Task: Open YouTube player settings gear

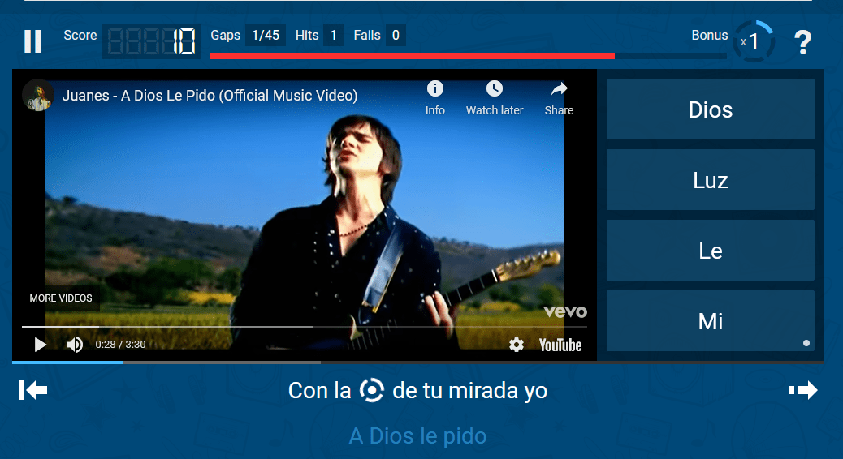Action: (x=517, y=345)
